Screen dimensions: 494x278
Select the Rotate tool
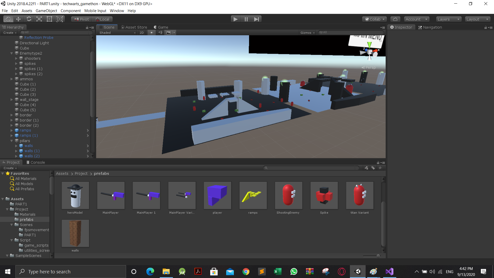[x=29, y=19]
